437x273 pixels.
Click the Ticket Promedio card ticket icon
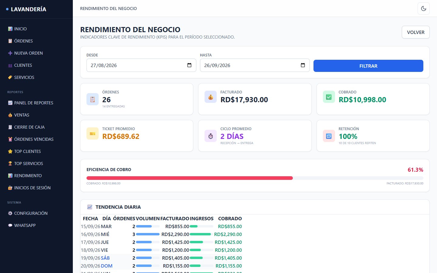tap(93, 133)
